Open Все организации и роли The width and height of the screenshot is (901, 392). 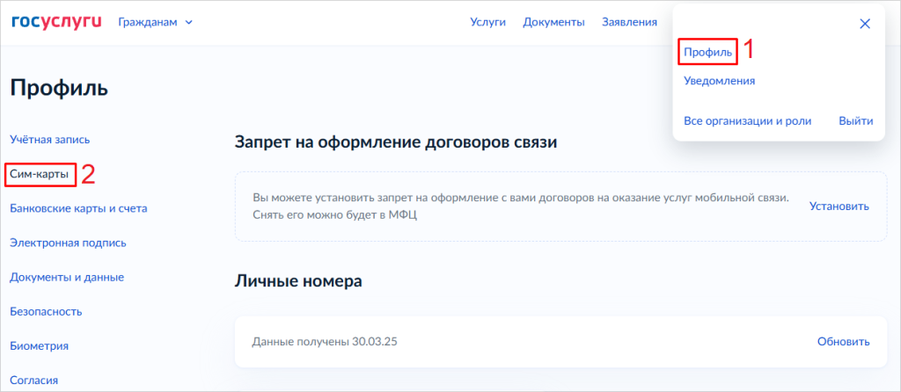tap(747, 120)
